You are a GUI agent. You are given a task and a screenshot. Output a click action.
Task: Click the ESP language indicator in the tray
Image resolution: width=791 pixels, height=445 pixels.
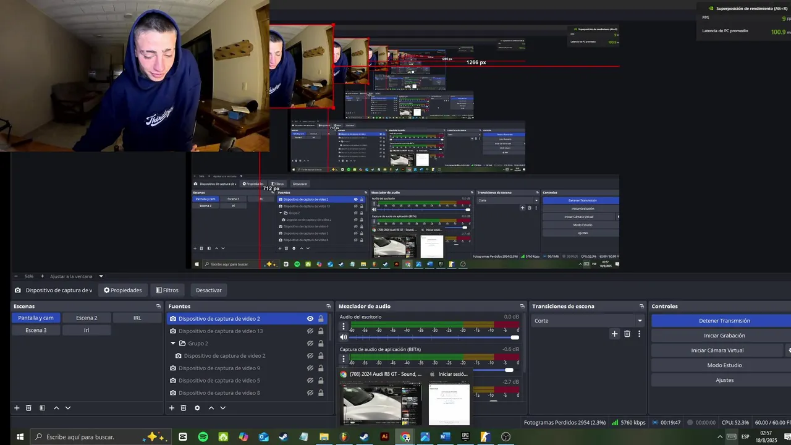[x=745, y=437]
